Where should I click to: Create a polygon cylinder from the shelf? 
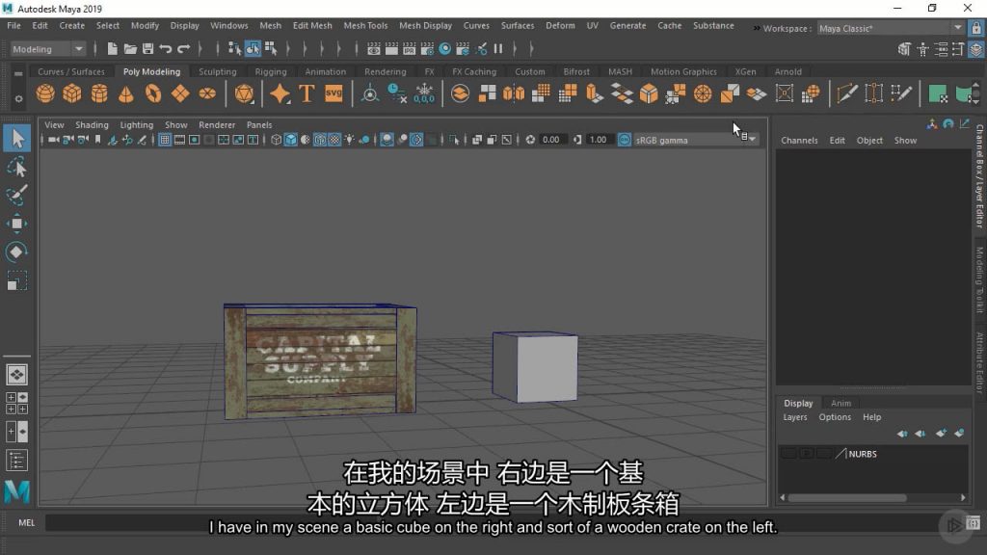click(99, 93)
